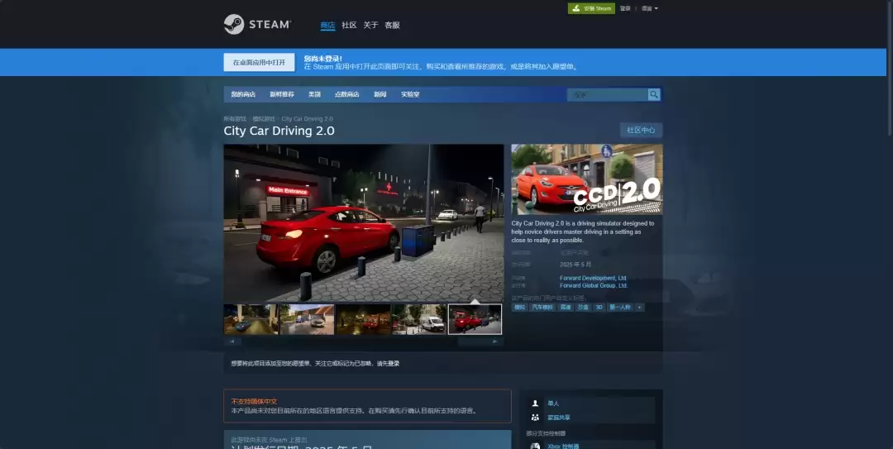The image size is (893, 449).
Task: Click the 安装 Steam button
Action: [591, 8]
